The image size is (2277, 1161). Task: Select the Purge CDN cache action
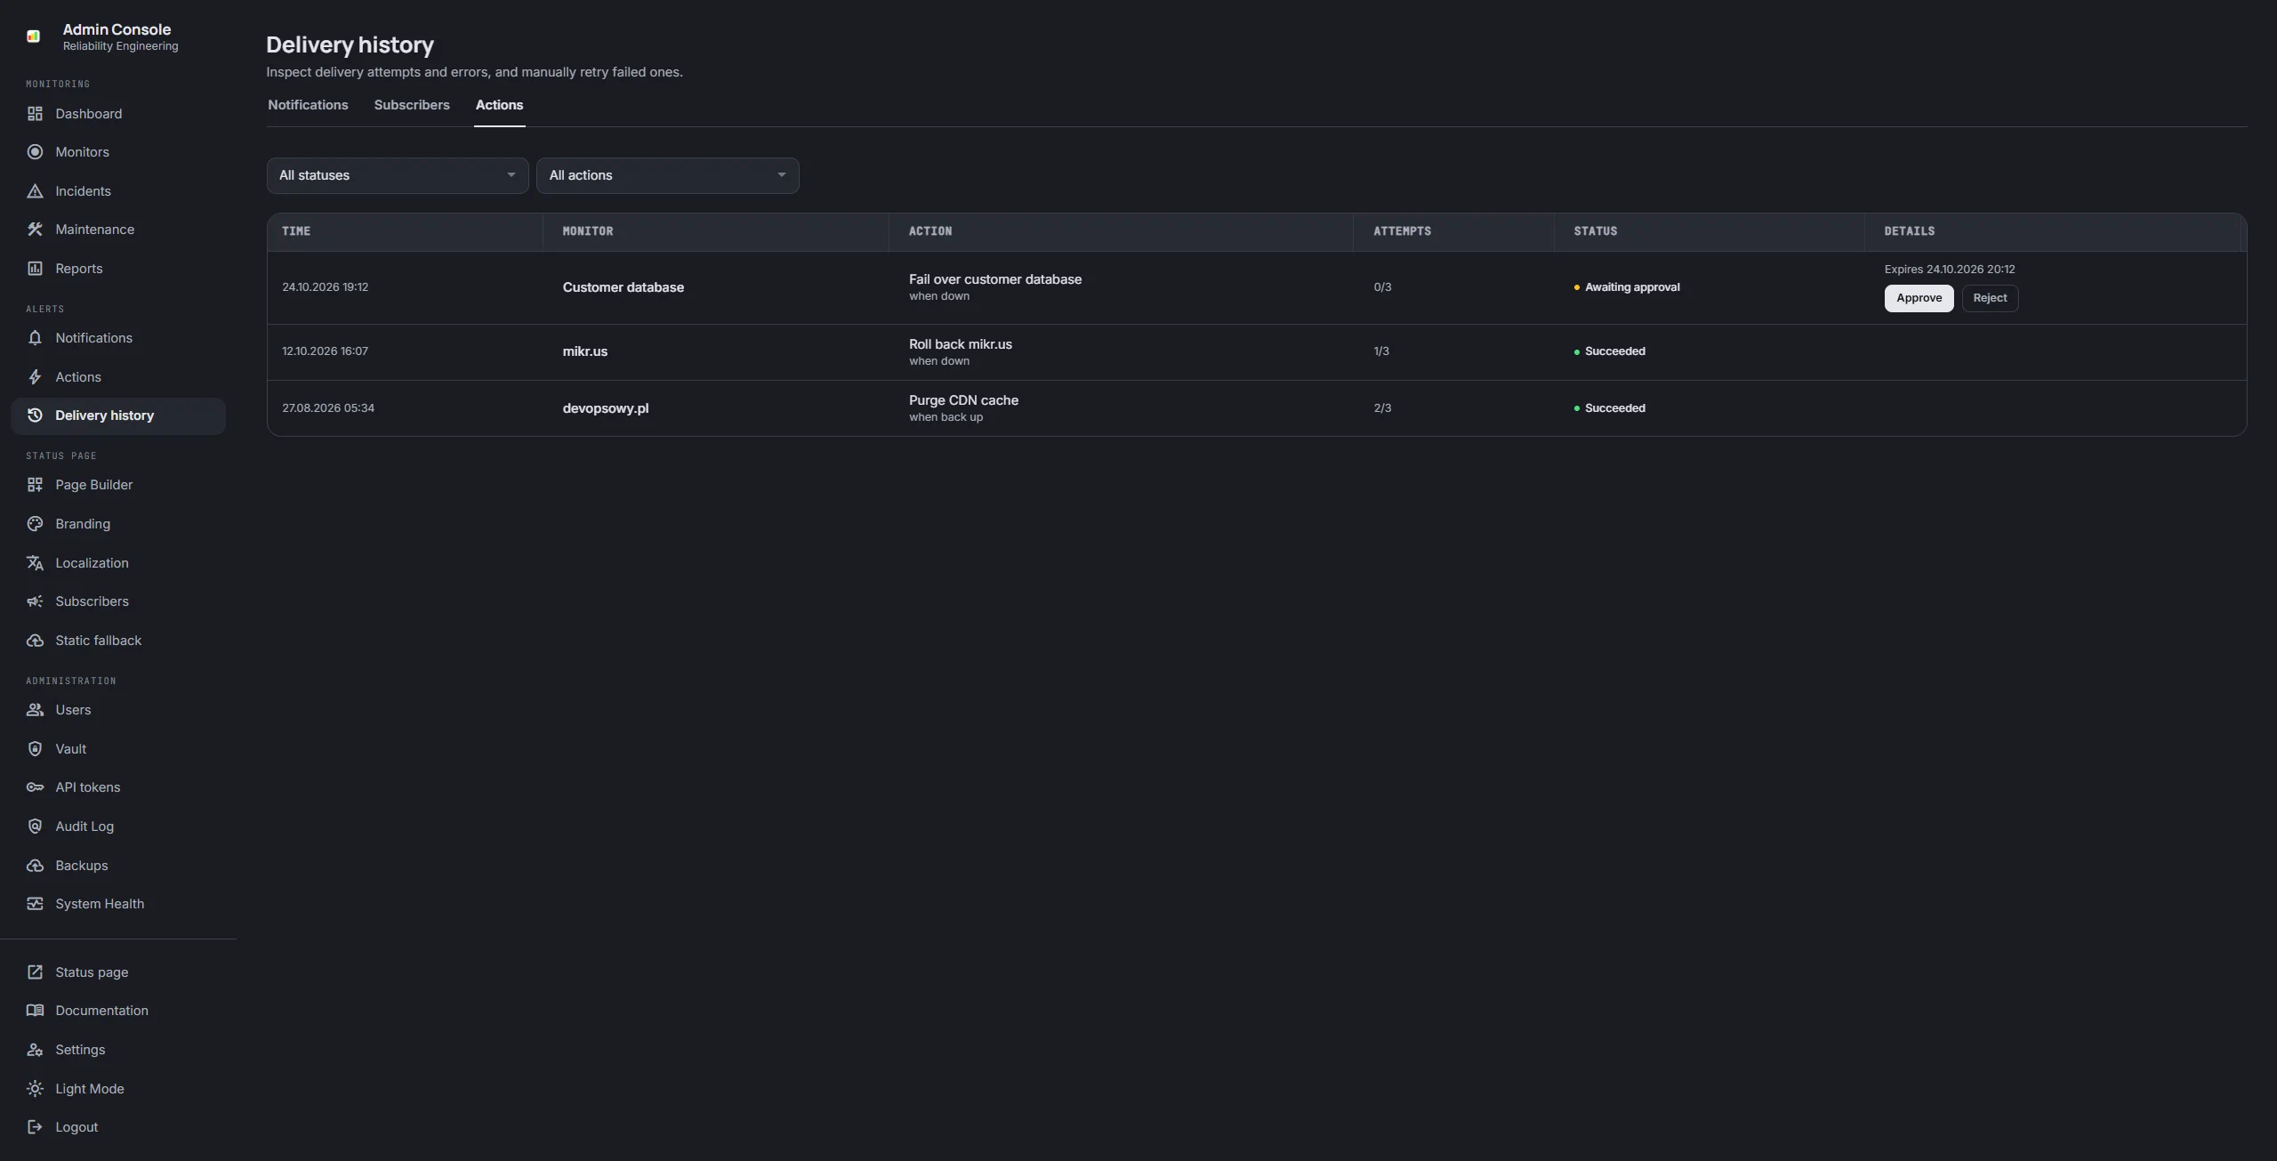coord(963,400)
